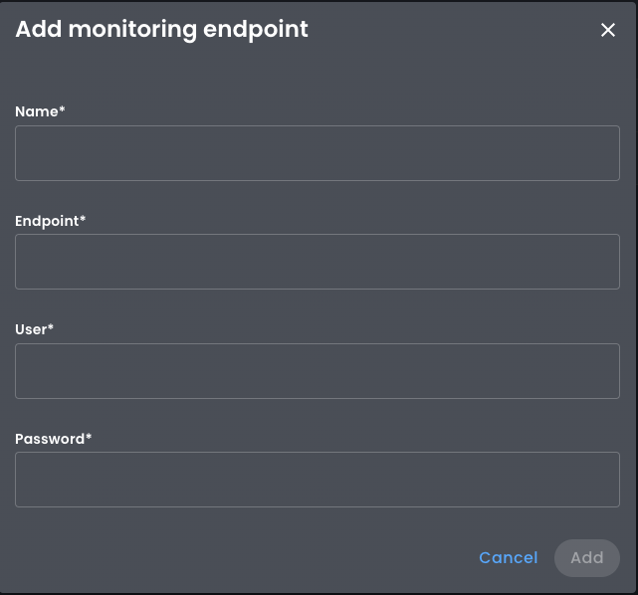Image resolution: width=638 pixels, height=595 pixels.
Task: Click the Name input field
Action: 318,153
